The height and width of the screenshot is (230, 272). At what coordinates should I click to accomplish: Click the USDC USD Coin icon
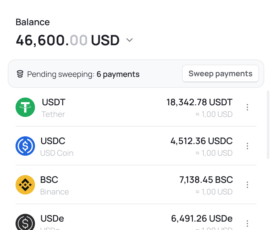[x=25, y=146]
